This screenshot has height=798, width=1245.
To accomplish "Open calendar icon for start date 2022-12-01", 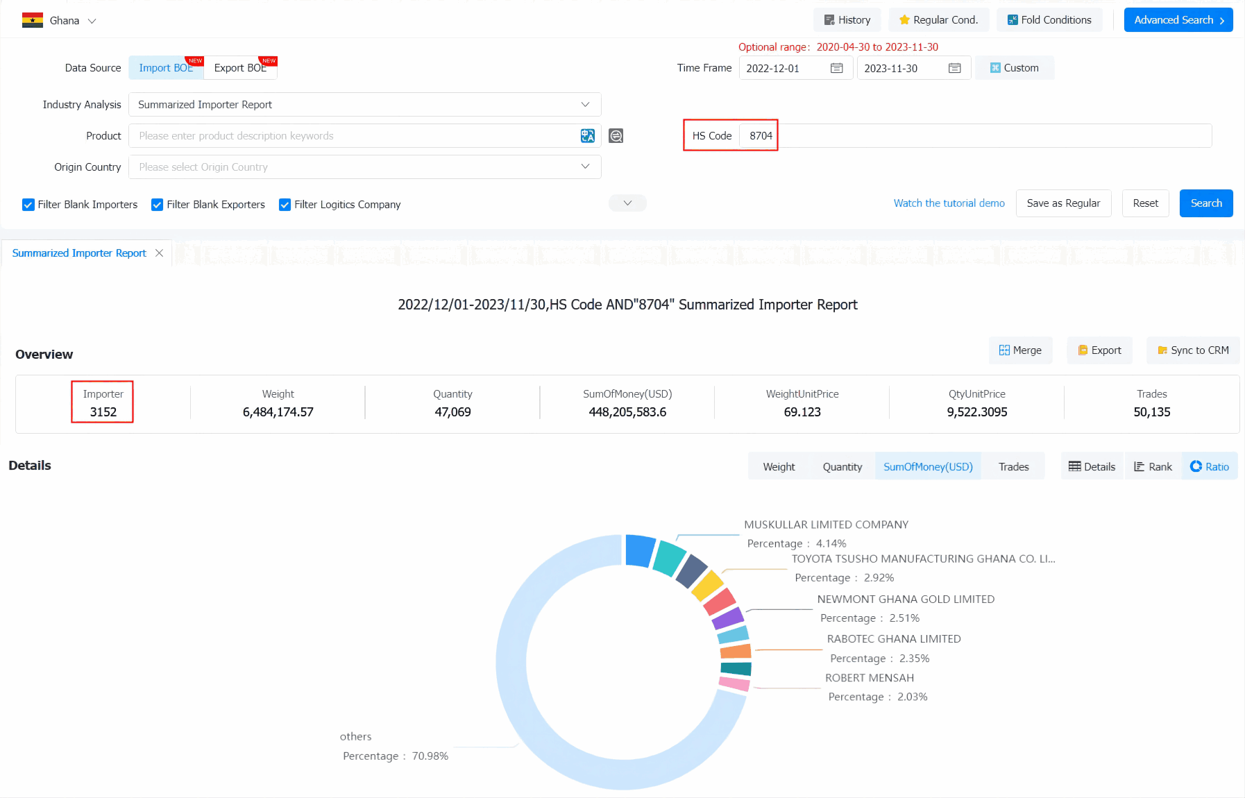I will coord(836,68).
